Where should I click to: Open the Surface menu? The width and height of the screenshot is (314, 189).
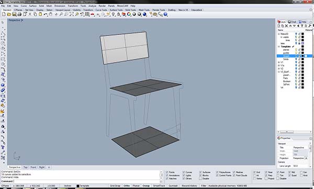(x=33, y=6)
